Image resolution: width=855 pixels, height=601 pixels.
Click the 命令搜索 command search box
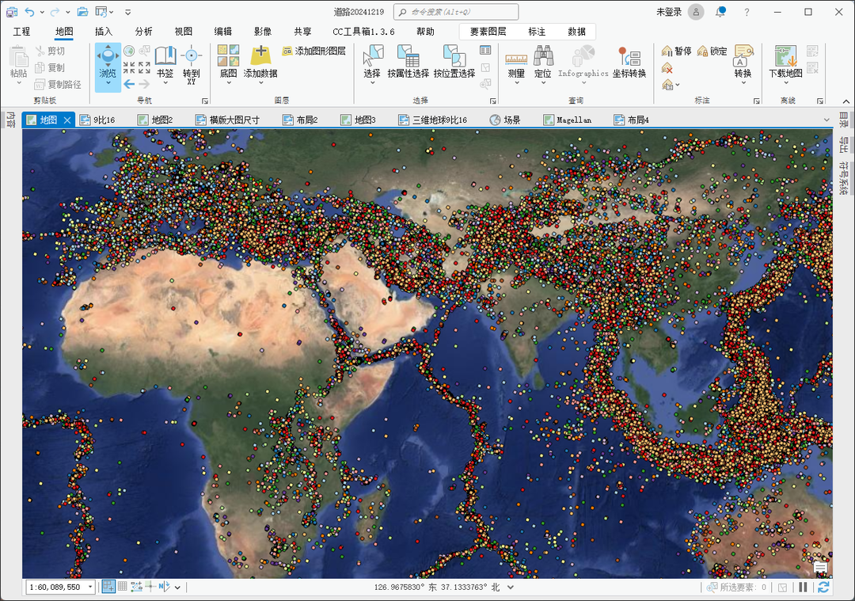pyautogui.click(x=457, y=12)
